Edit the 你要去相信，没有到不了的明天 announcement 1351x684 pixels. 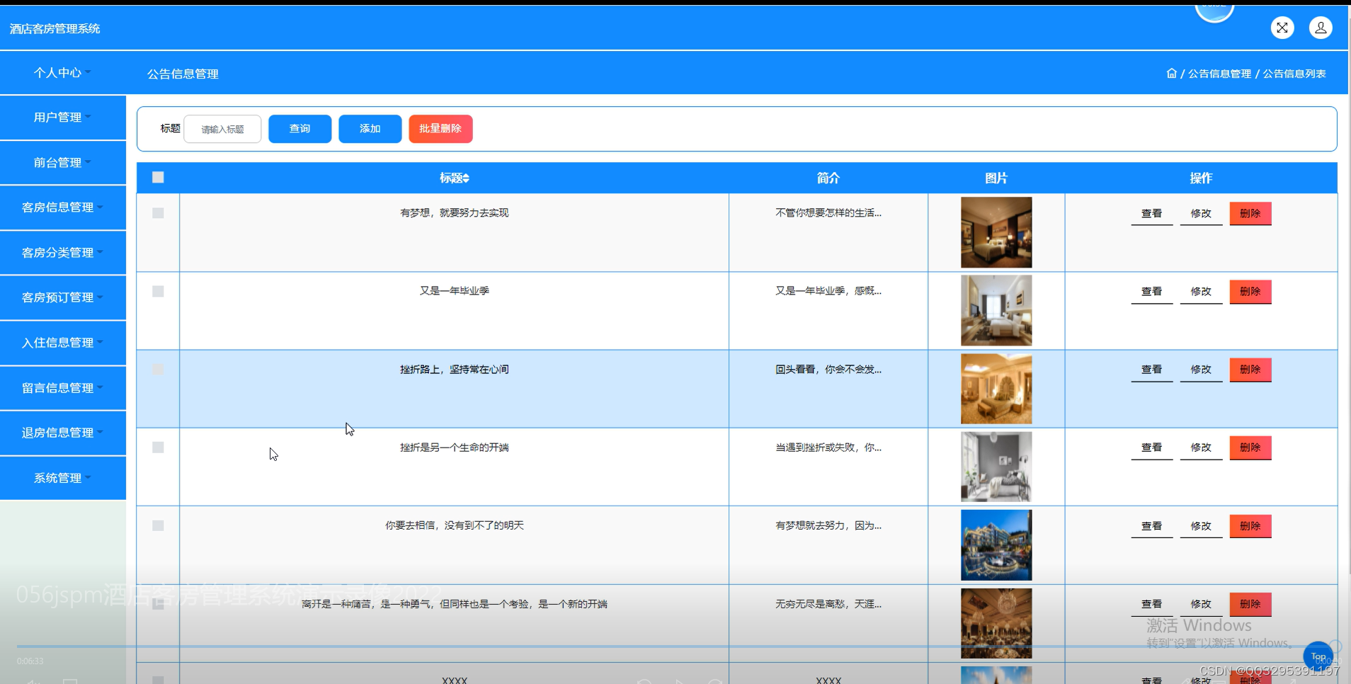click(x=1201, y=526)
